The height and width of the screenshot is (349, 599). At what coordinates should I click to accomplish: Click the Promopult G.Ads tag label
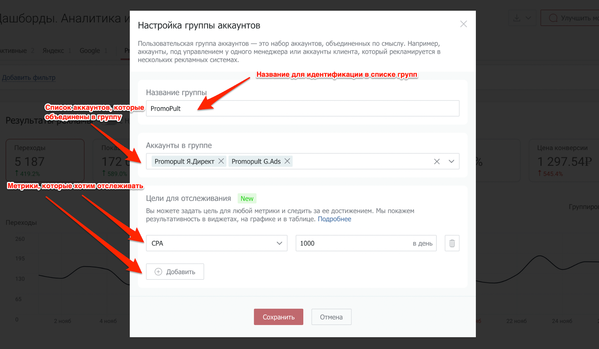256,161
